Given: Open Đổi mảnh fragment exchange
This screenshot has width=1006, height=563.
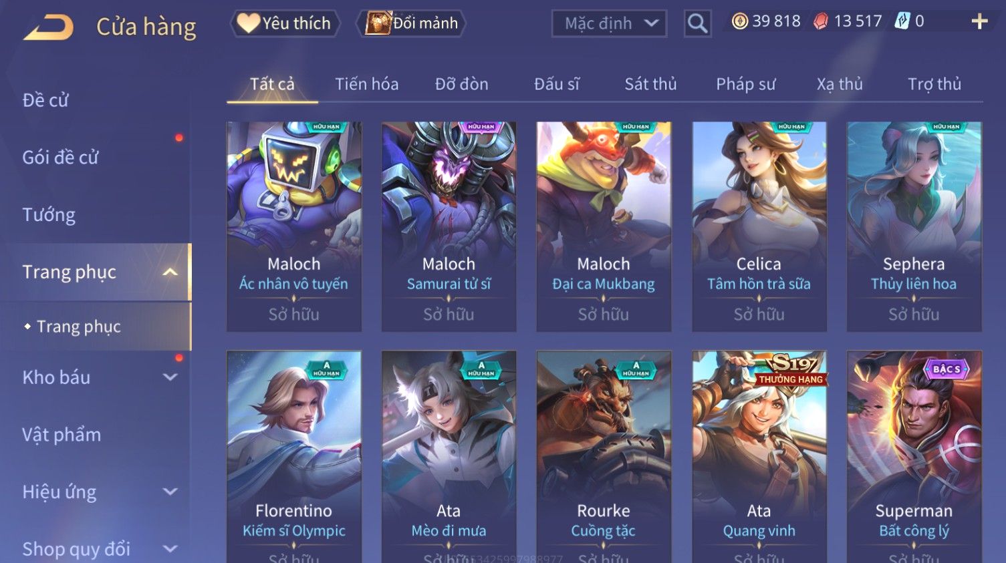Looking at the screenshot, I should click(x=411, y=23).
